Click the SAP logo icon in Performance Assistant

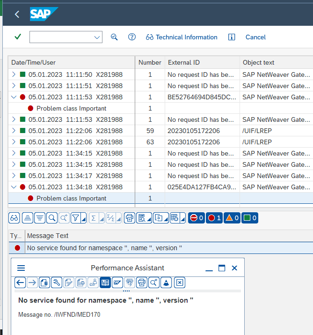(x=117, y=283)
